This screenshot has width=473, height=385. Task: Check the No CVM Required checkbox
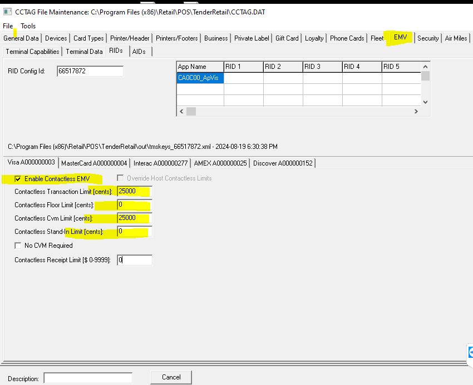click(x=18, y=246)
